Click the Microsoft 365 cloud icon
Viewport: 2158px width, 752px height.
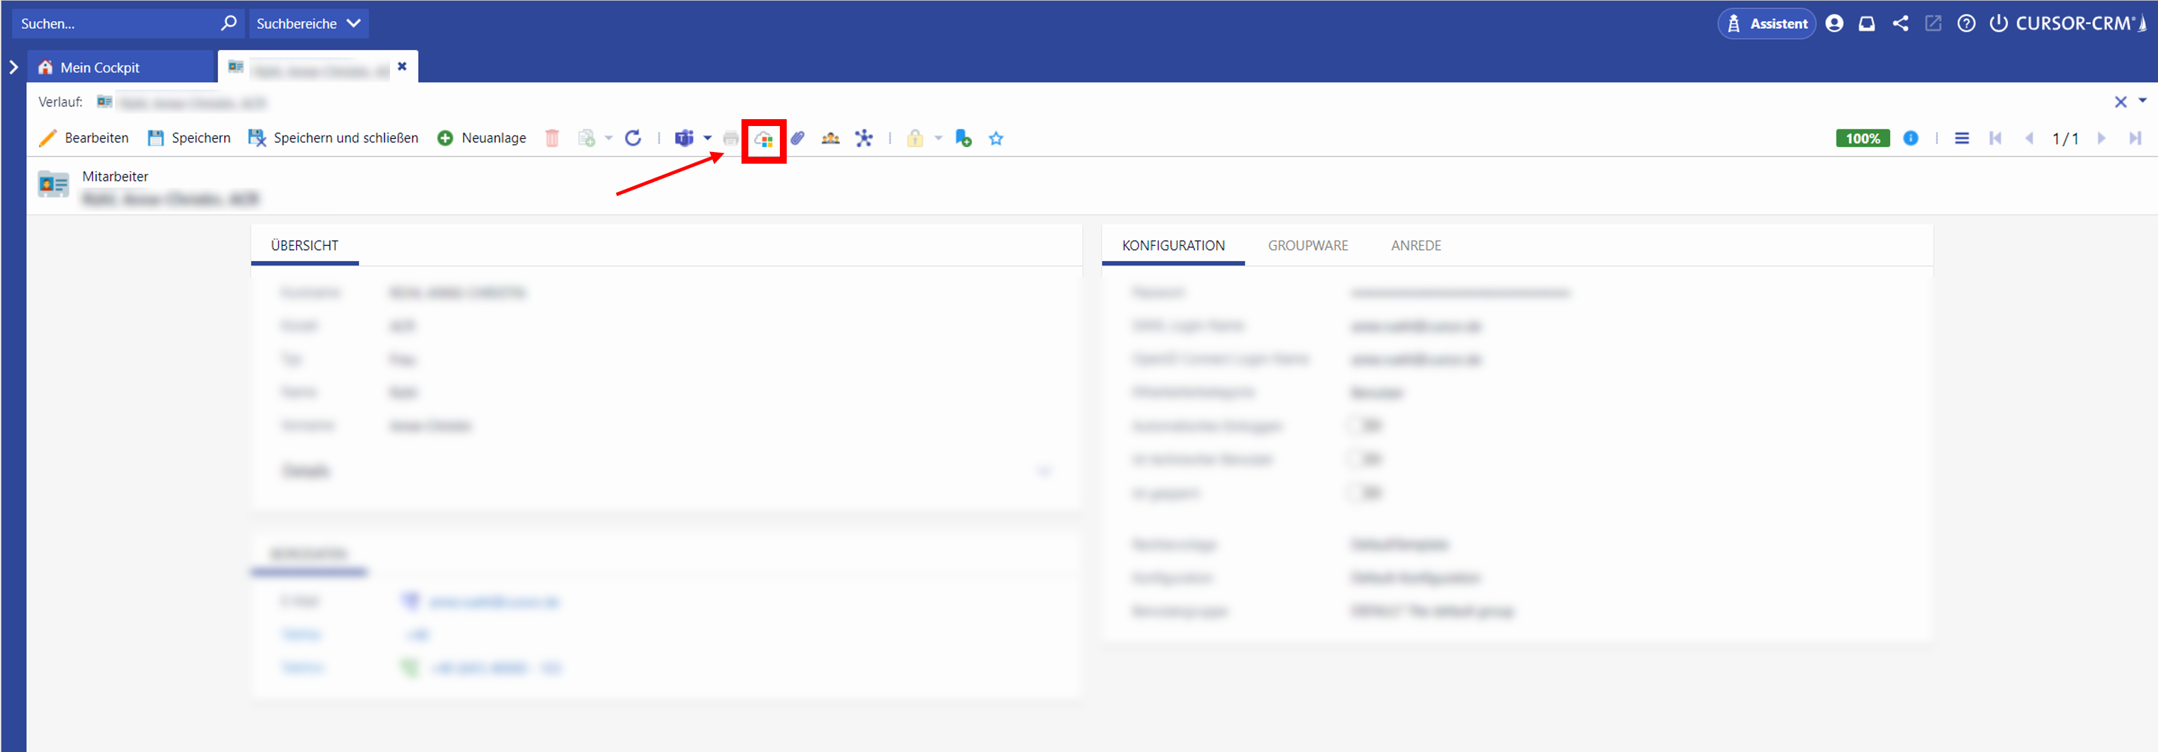click(x=763, y=139)
